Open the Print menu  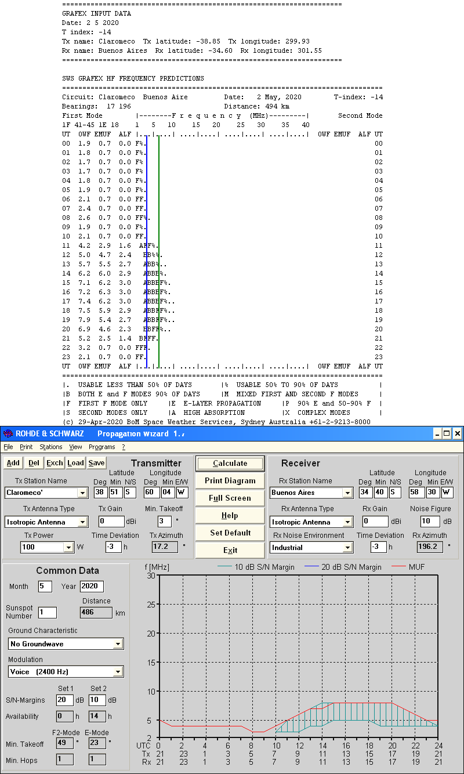click(x=26, y=447)
